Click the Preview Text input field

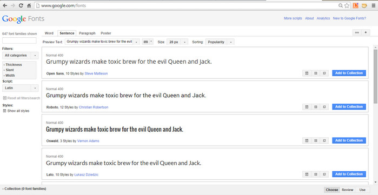tap(99, 42)
